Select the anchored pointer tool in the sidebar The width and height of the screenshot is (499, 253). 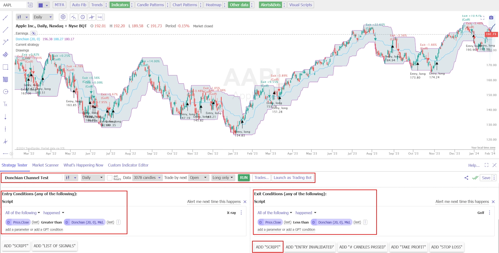click(5, 141)
